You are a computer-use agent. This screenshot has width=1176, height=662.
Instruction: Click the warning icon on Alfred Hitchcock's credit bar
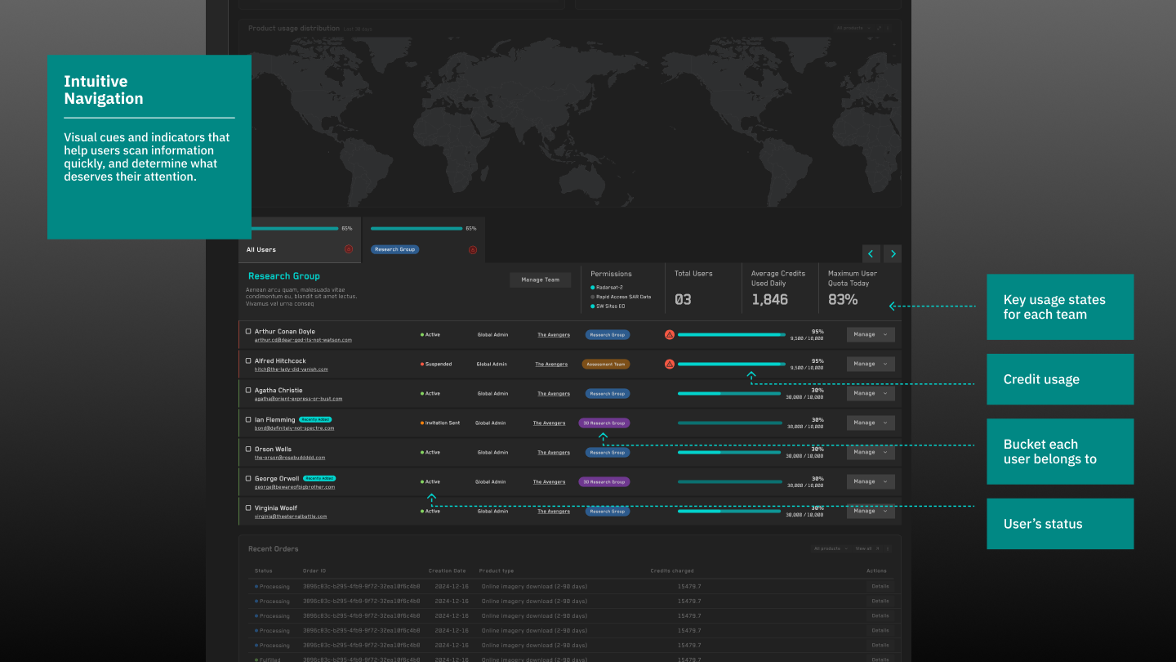coord(670,364)
